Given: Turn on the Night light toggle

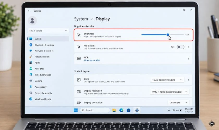Looking at the screenshot, I should [180, 47].
